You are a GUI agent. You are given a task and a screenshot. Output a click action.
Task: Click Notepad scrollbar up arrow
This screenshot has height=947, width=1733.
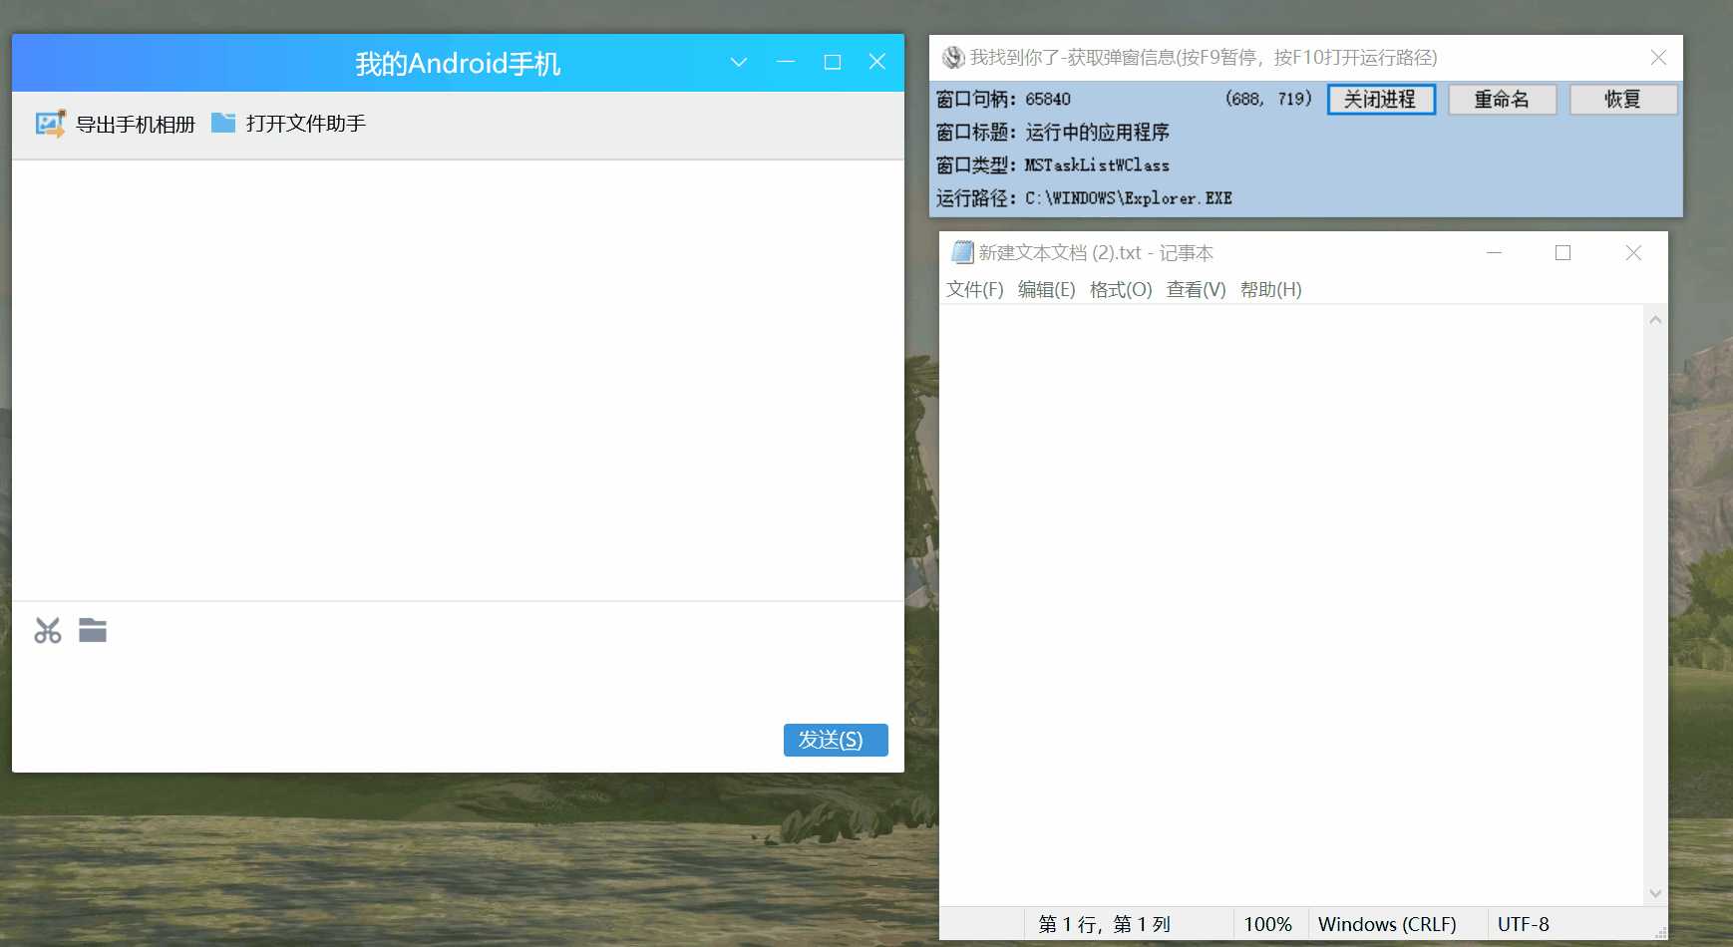point(1655,320)
